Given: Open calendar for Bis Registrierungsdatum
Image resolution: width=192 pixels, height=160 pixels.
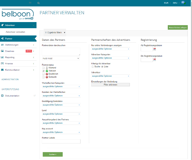Looking at the screenshot, I should click(155, 60).
